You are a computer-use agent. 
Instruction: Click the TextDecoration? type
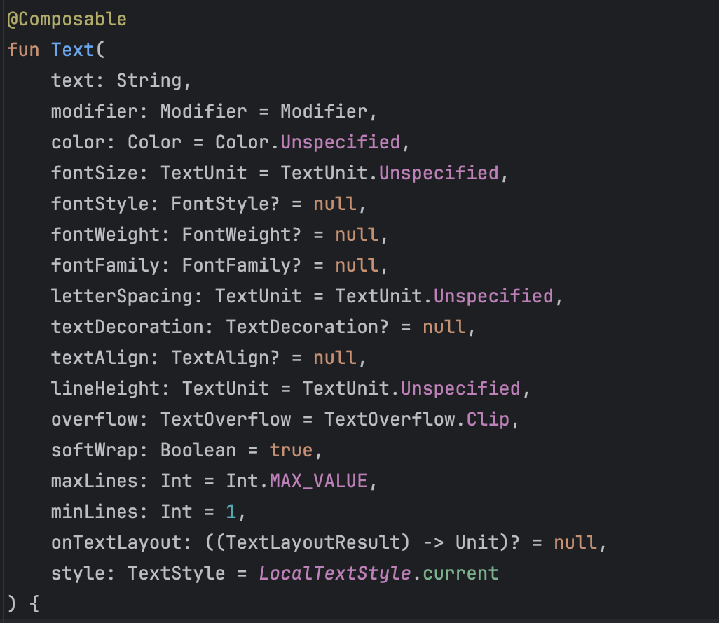click(307, 327)
